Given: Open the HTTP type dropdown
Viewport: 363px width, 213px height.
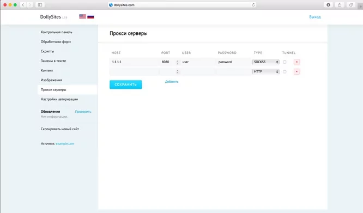Looking at the screenshot, I should click(265, 72).
